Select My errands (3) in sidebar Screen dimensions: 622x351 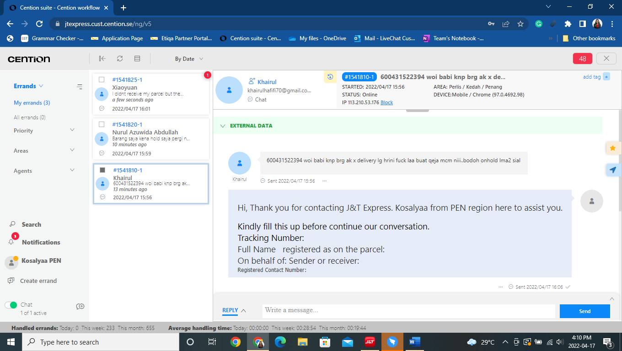(32, 103)
